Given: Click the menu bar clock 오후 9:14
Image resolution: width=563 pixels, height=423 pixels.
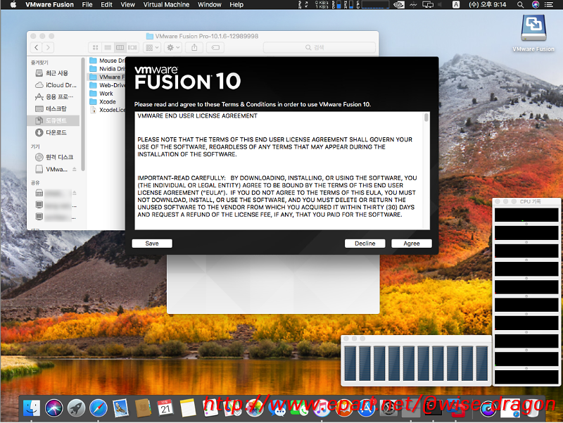Looking at the screenshot, I should coord(487,5).
